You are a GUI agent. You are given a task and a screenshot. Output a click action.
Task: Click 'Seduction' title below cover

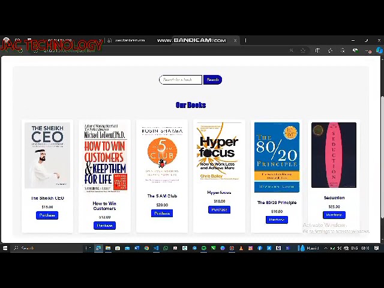coord(334,197)
